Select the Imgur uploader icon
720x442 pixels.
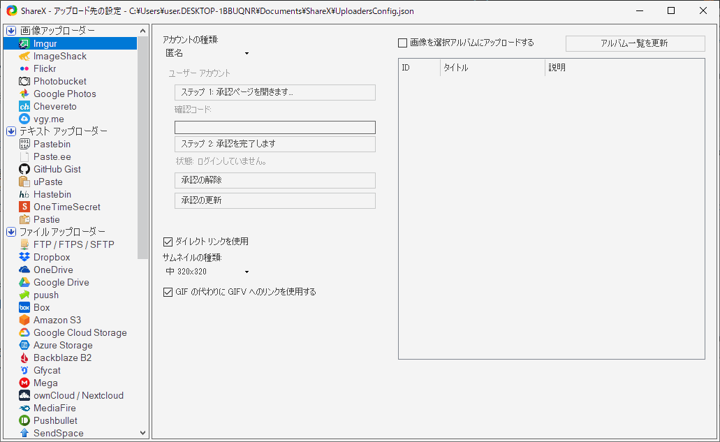click(24, 43)
